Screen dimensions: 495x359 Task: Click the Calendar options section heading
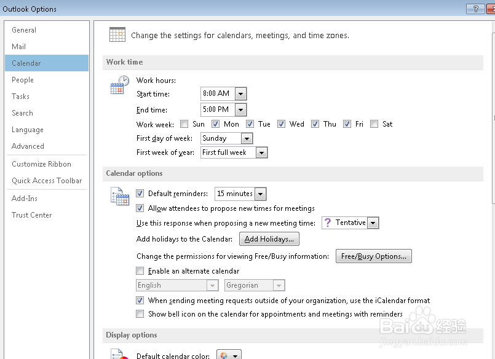pyautogui.click(x=134, y=173)
